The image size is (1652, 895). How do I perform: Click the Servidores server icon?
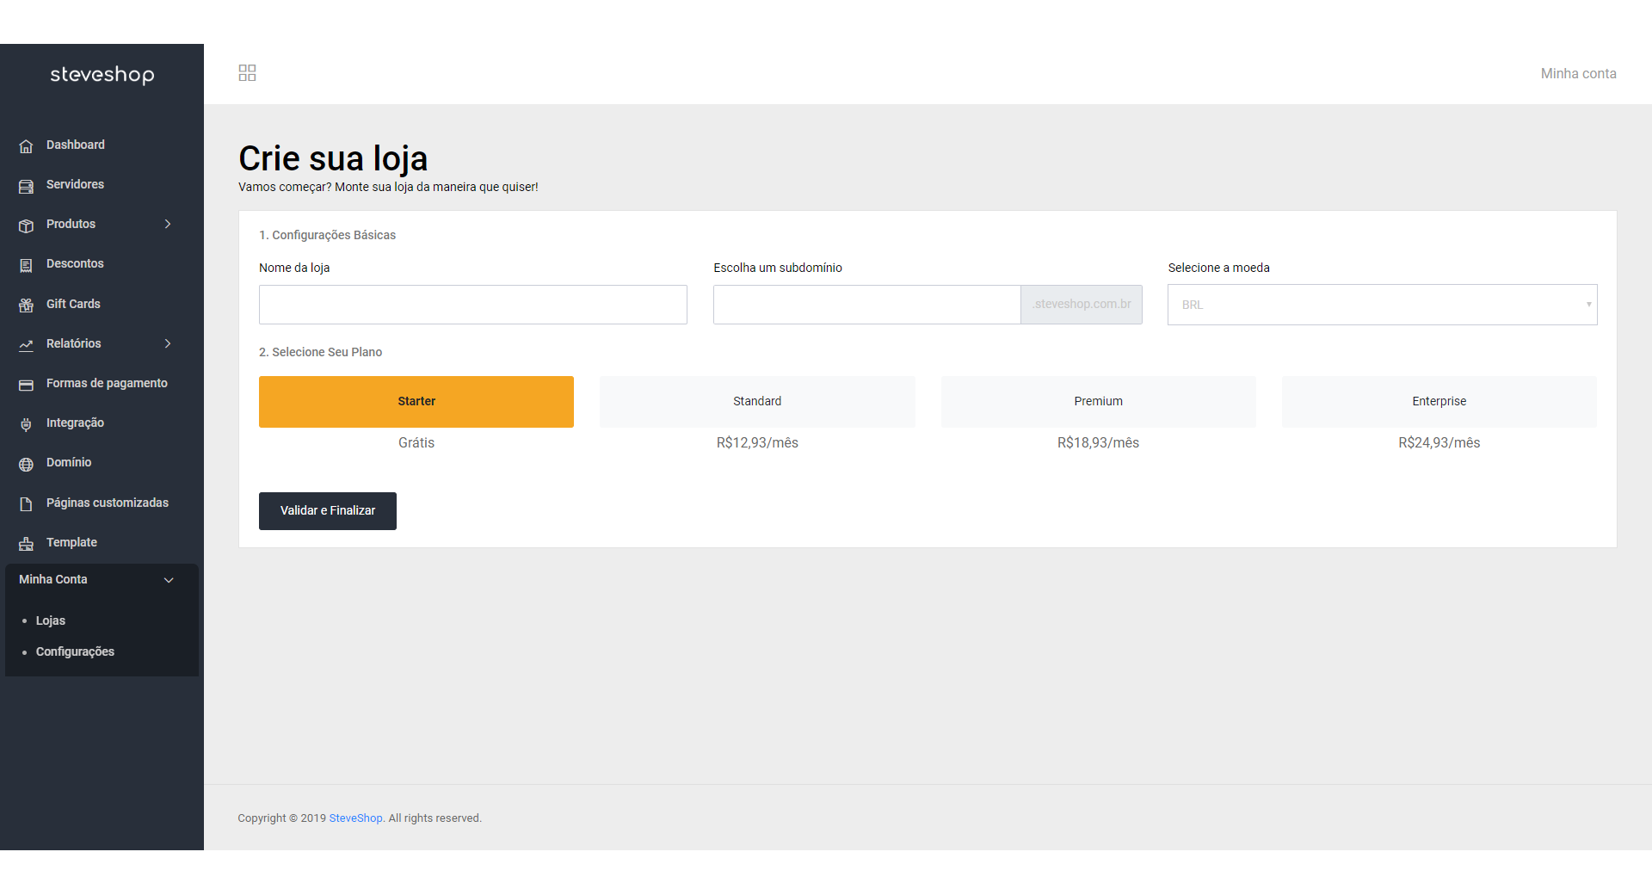[26, 186]
